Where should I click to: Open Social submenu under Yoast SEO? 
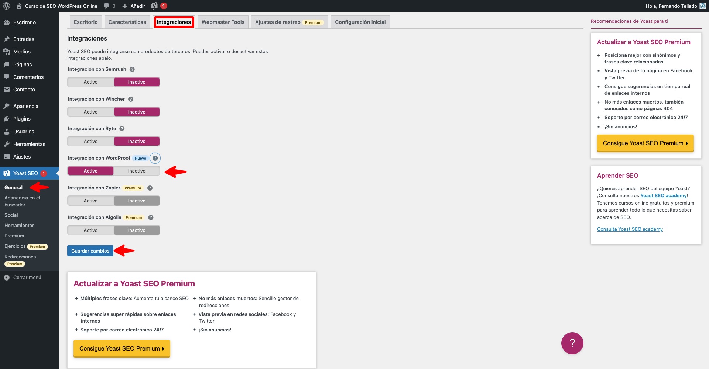pyautogui.click(x=11, y=215)
